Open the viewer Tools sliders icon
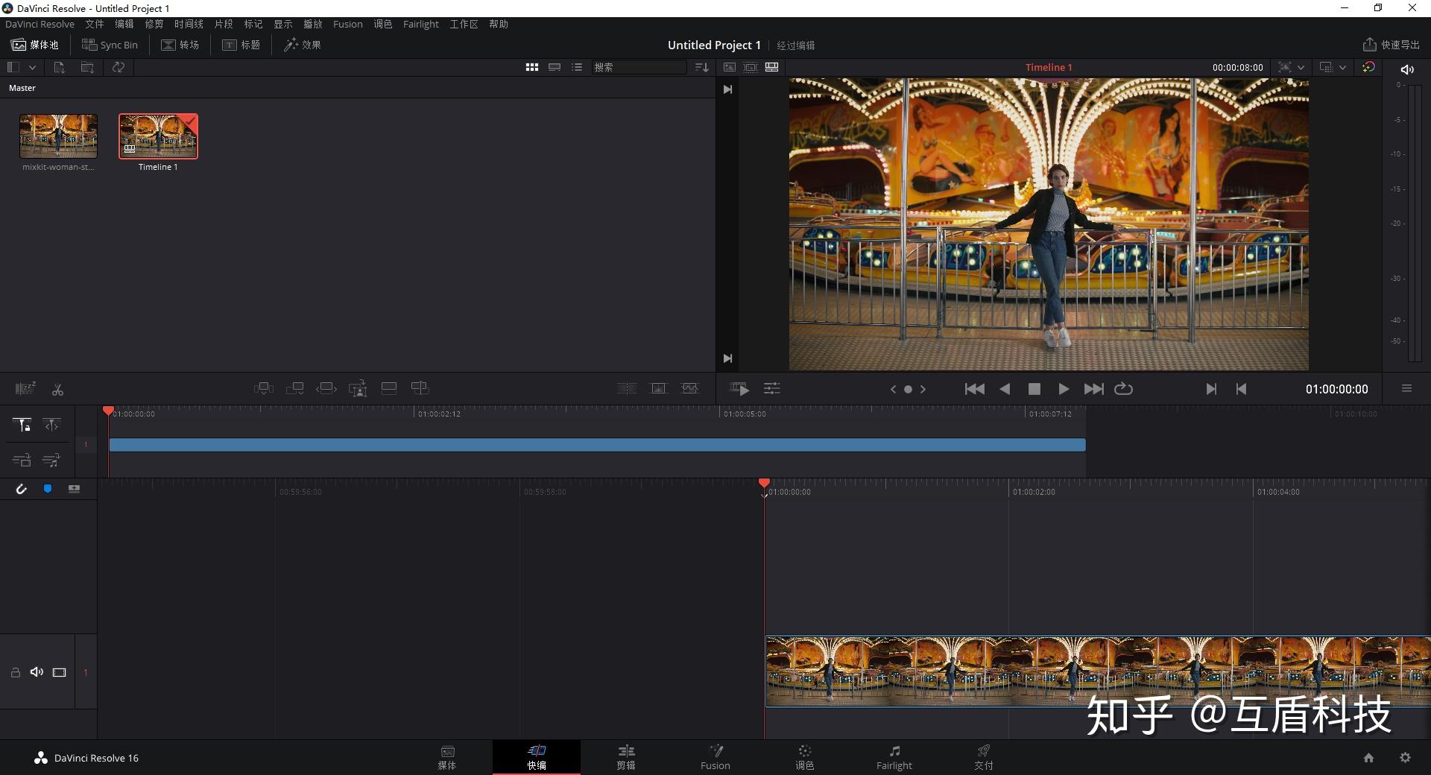The width and height of the screenshot is (1431, 775). point(772,389)
